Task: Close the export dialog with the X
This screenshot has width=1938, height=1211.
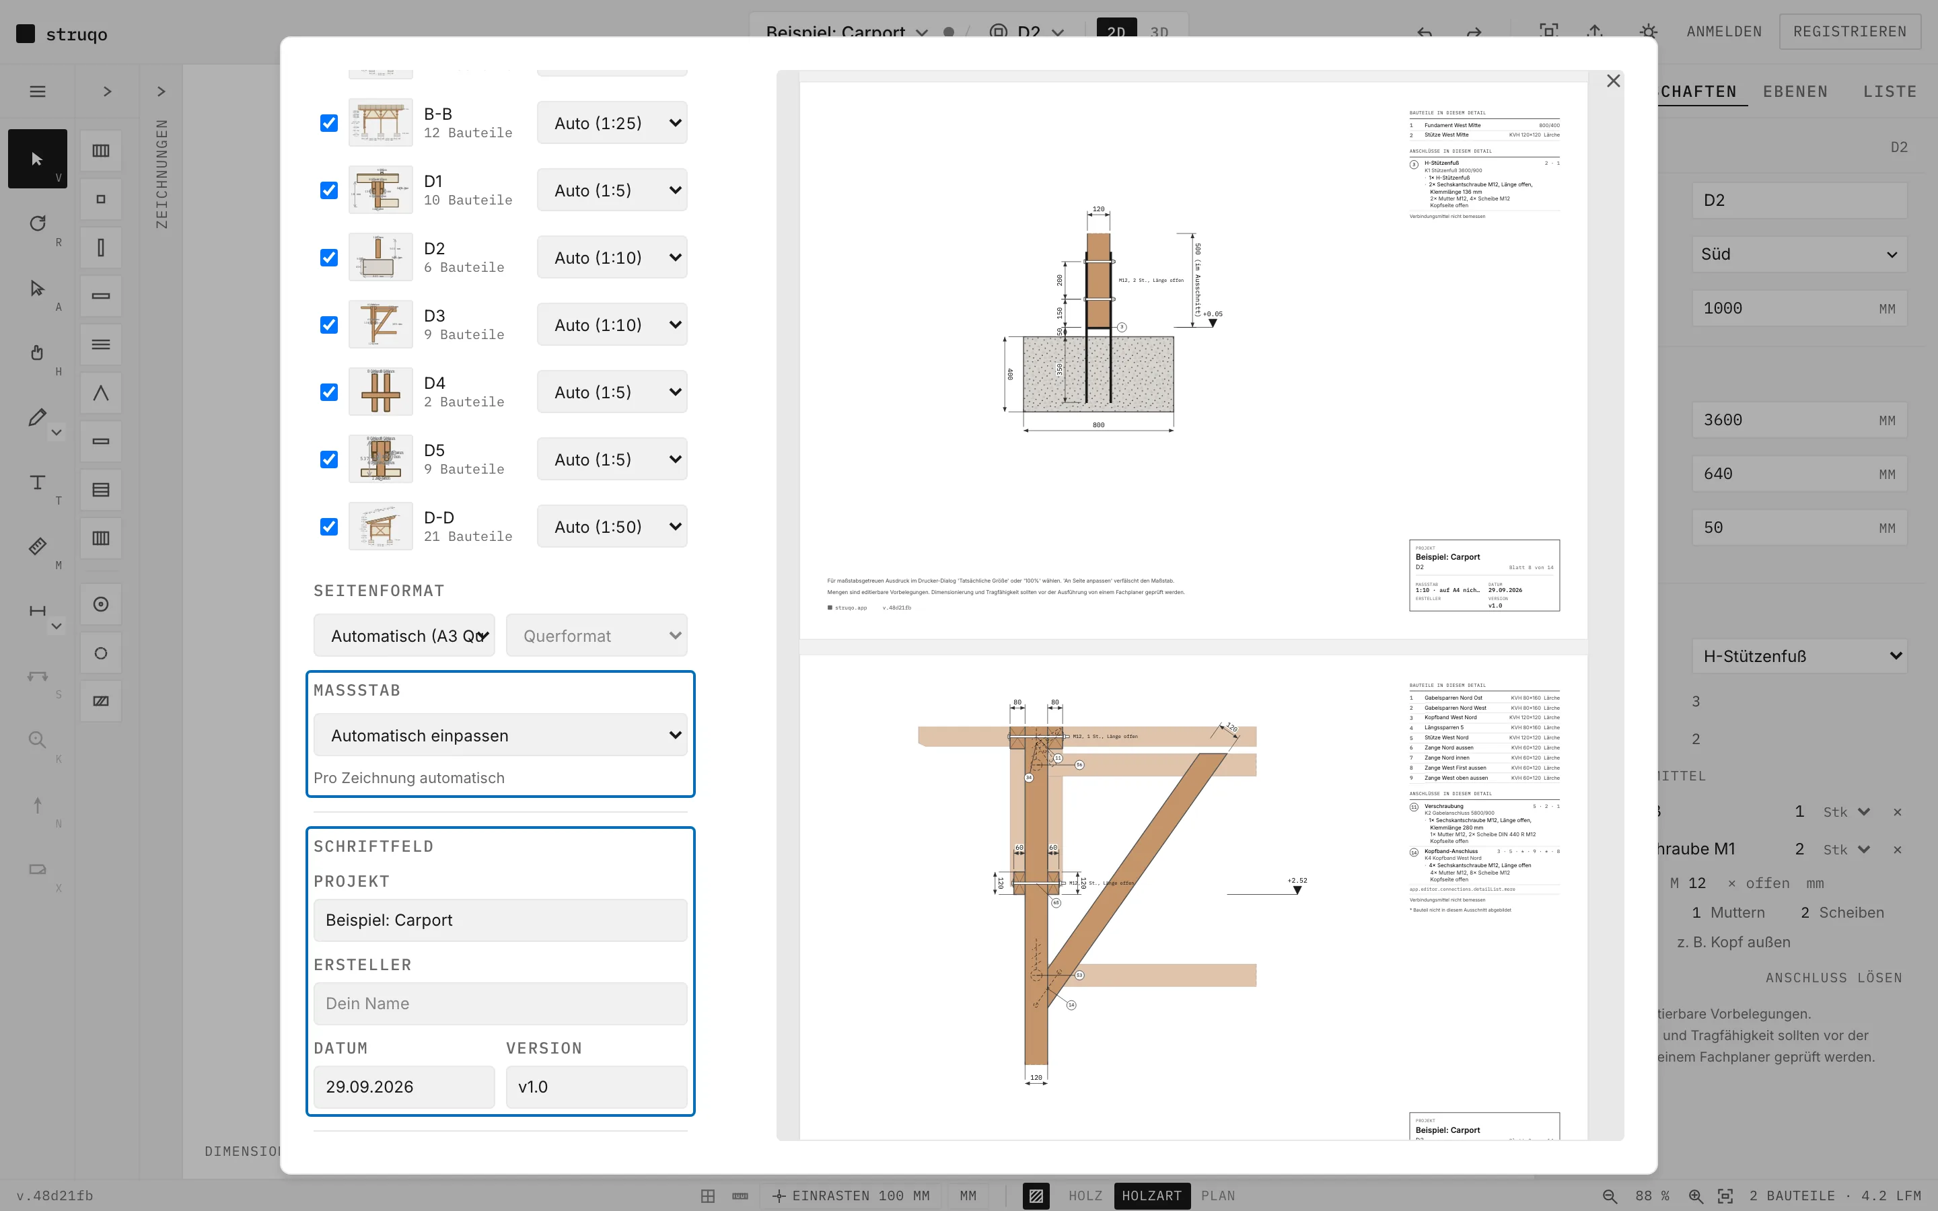Action: point(1613,81)
